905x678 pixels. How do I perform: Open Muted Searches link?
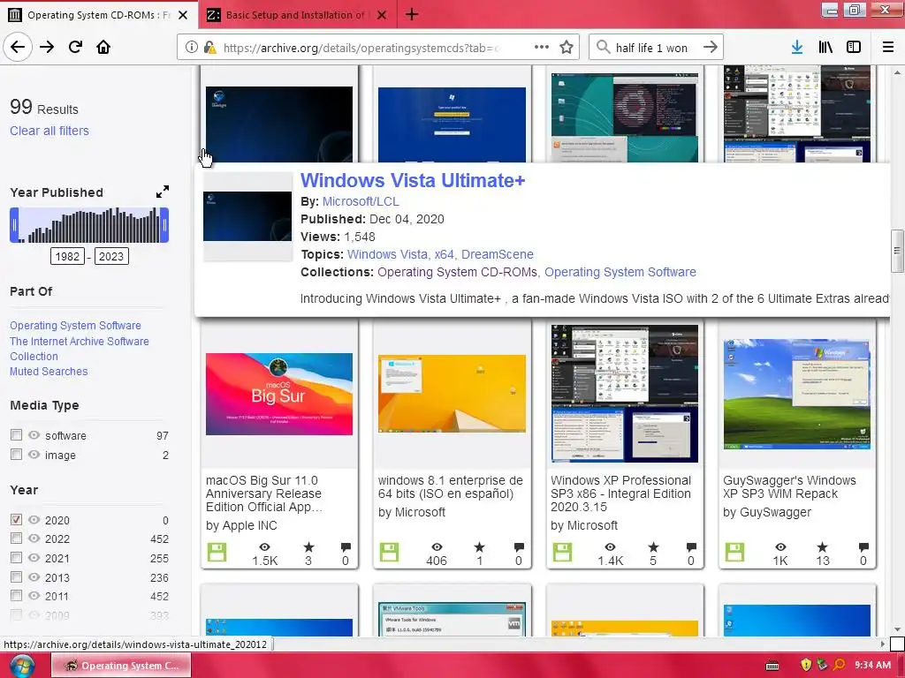click(49, 372)
